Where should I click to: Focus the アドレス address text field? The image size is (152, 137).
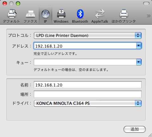(x=85, y=46)
